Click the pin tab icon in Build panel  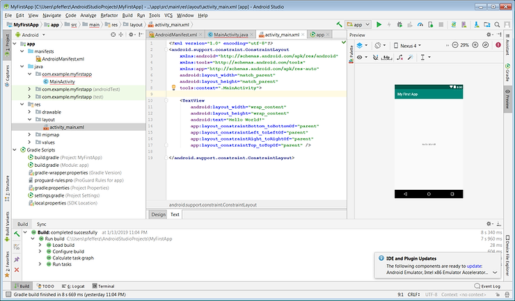tap(17, 259)
